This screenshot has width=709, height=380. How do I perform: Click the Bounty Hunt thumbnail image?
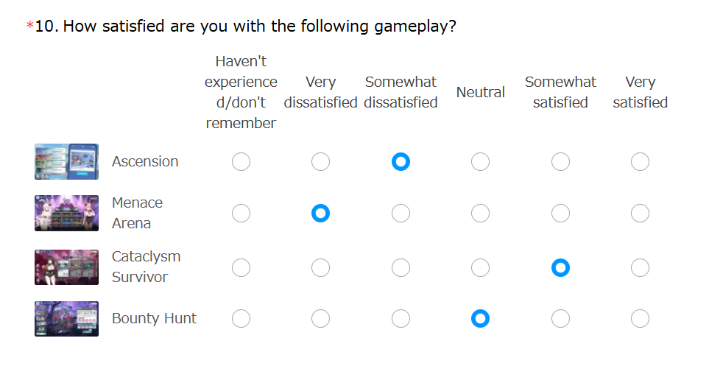[66, 318]
